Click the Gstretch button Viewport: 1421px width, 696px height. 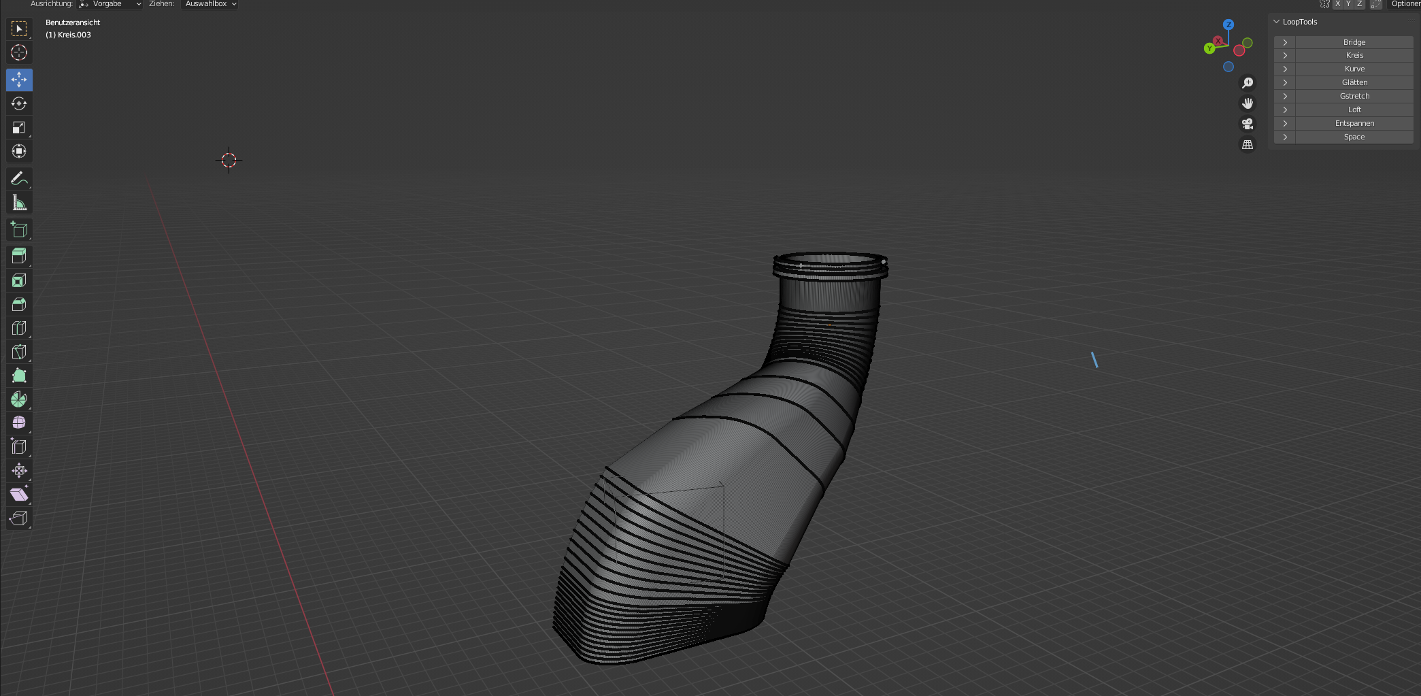coord(1354,97)
